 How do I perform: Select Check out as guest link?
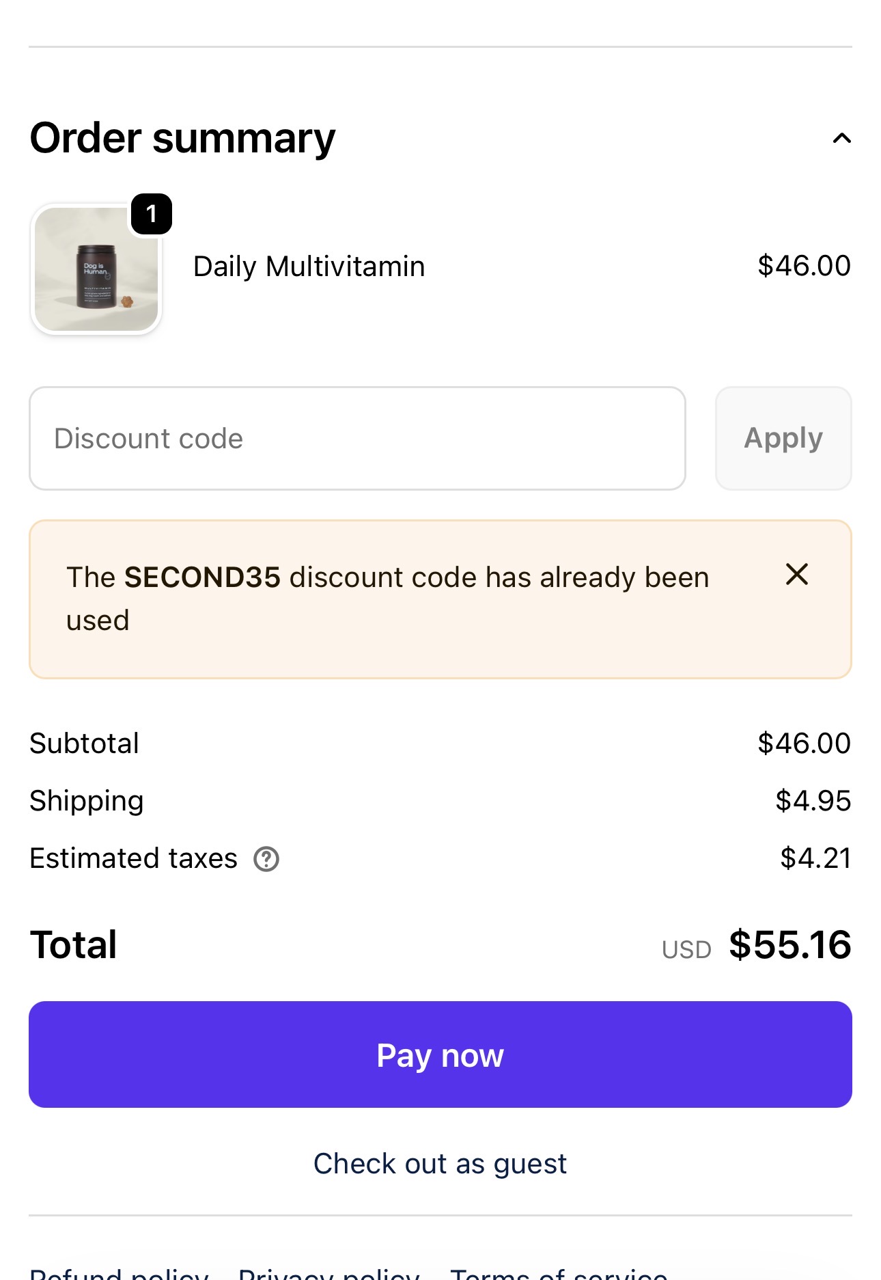440,1164
